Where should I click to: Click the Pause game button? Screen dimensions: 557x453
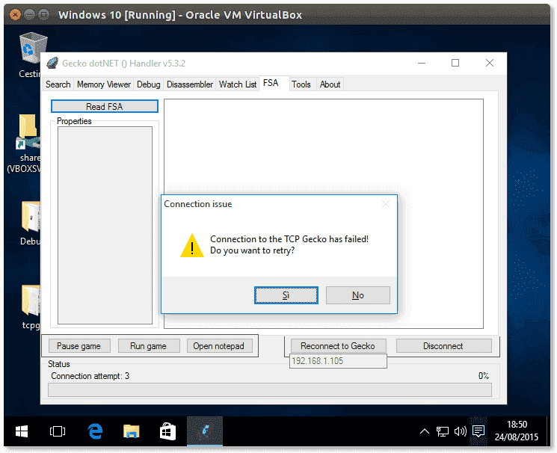click(79, 345)
